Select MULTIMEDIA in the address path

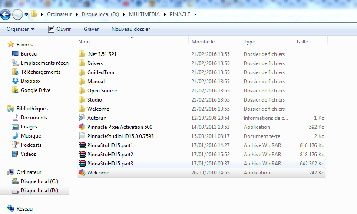[x=144, y=14]
